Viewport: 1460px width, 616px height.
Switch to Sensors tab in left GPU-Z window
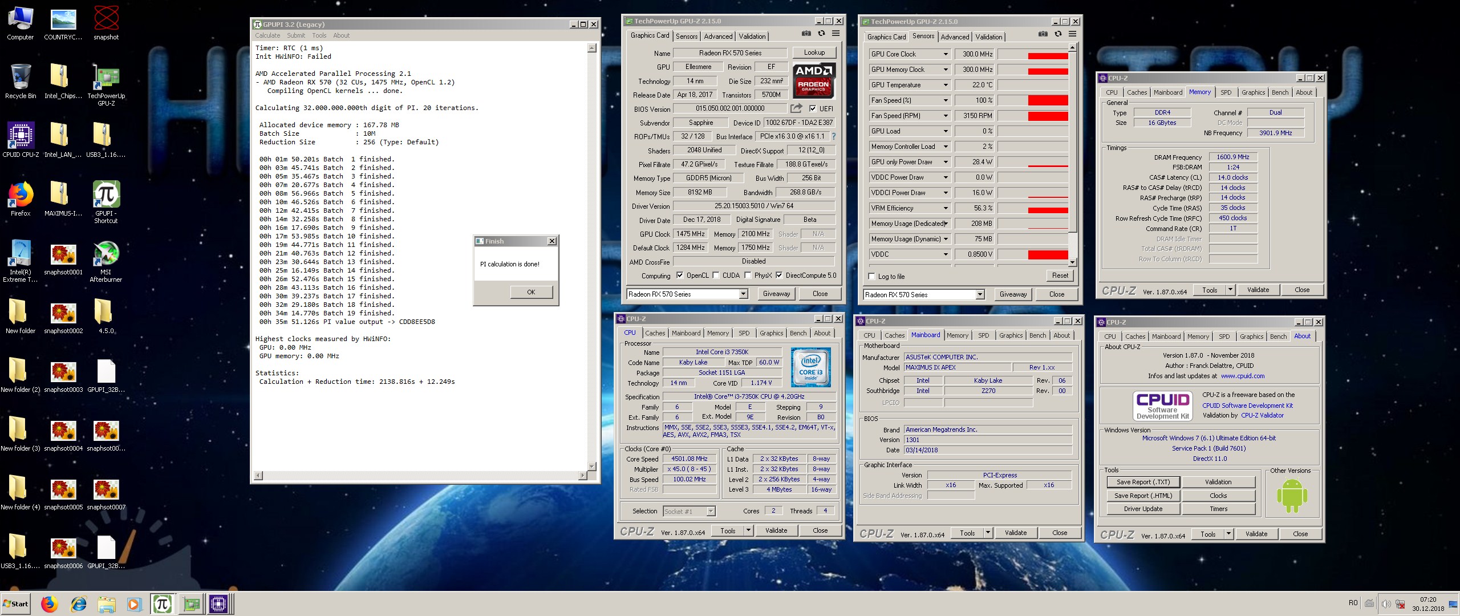[x=687, y=36]
